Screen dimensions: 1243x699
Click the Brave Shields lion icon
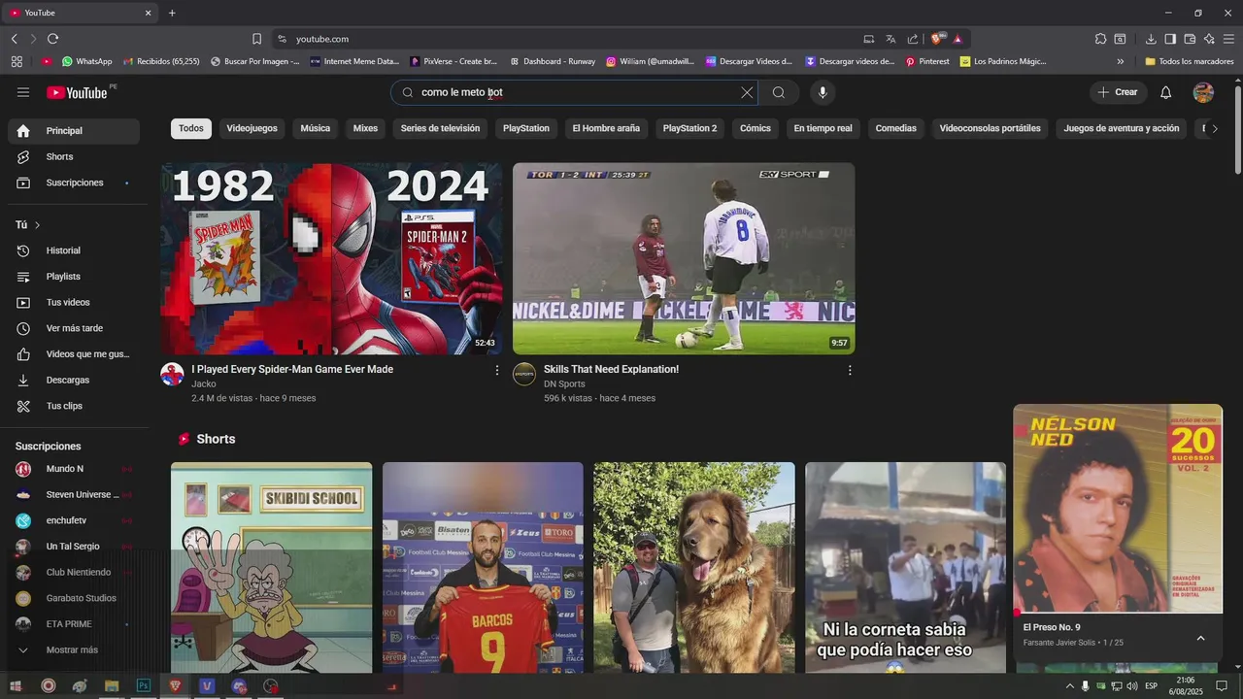936,39
